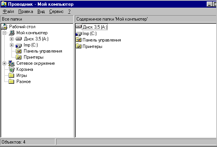Select Мой компьютер label in tree
This screenshot has width=217, height=147.
(32, 33)
